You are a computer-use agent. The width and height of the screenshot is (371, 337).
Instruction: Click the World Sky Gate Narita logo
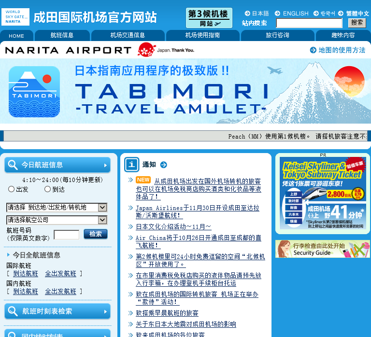(15, 17)
